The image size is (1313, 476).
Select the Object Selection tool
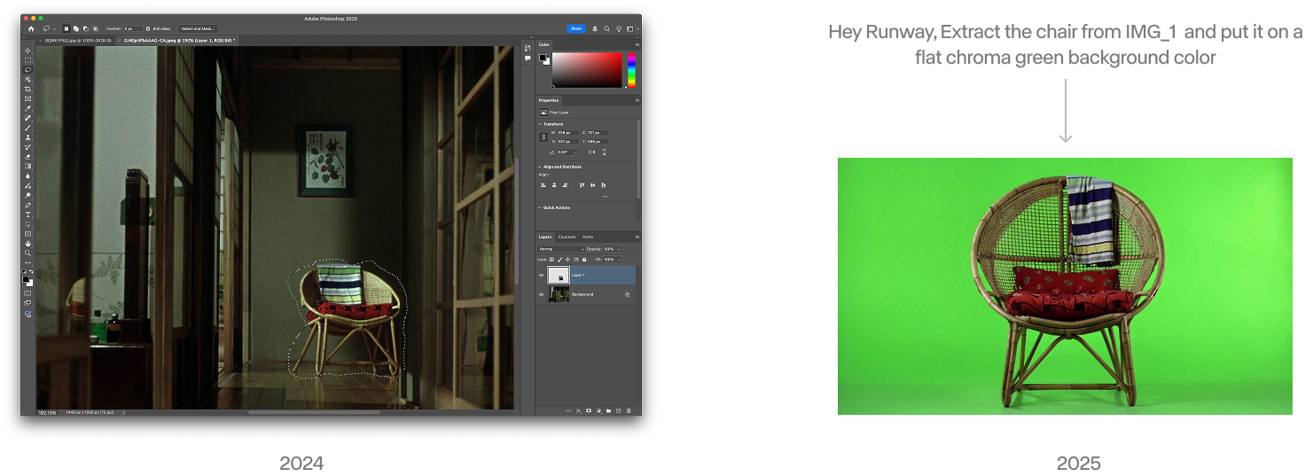(x=27, y=79)
